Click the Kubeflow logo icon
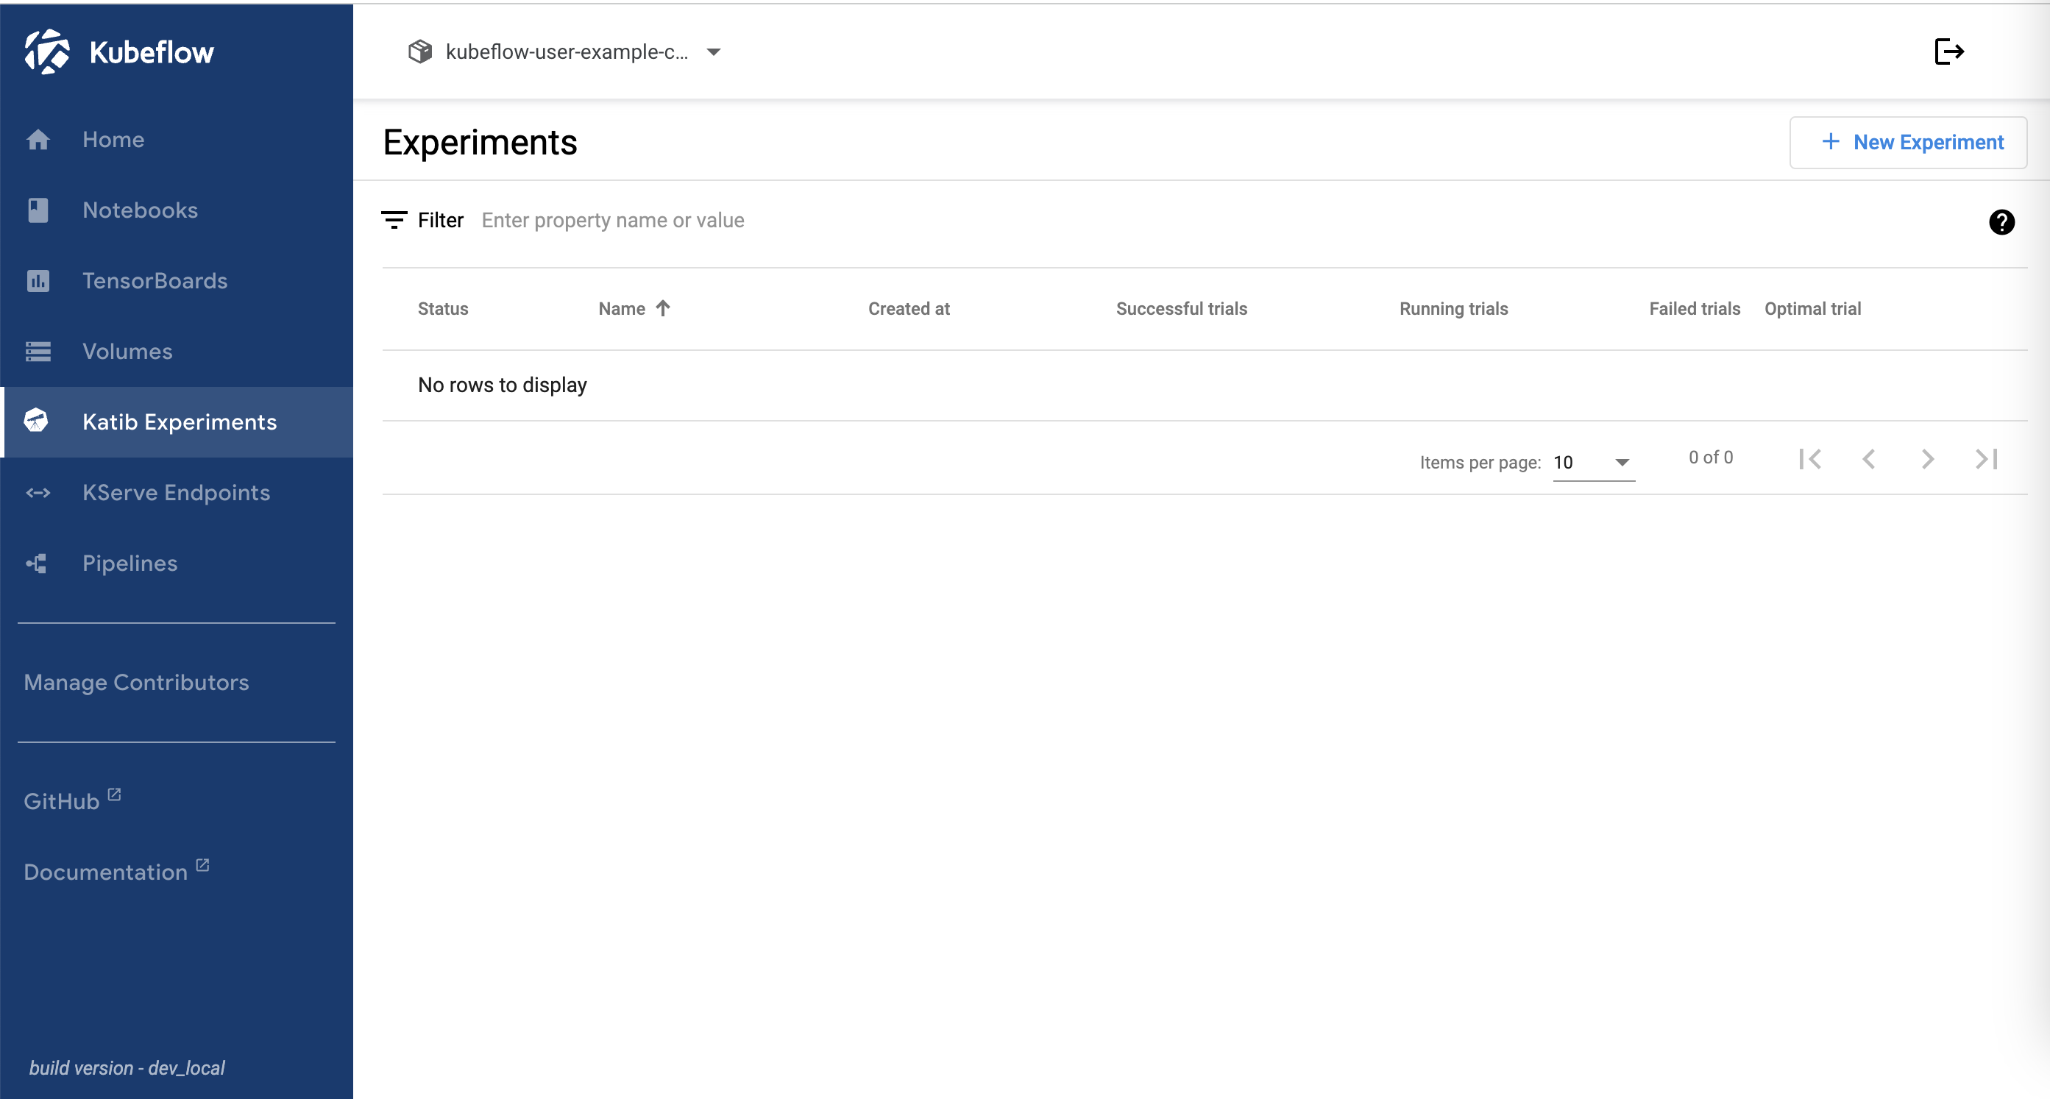2050x1099 pixels. (46, 51)
